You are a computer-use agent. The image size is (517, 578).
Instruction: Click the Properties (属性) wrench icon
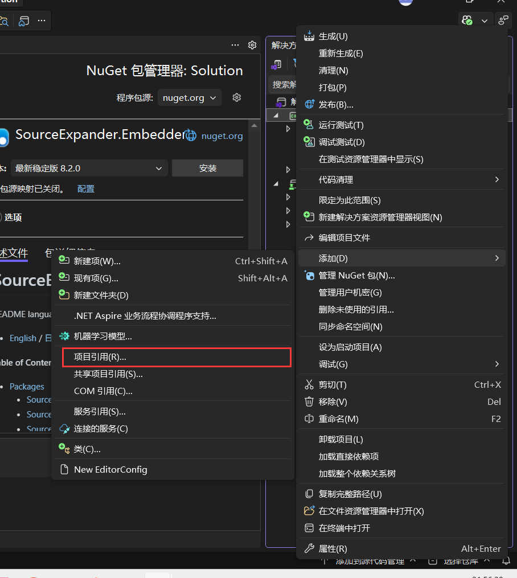coord(309,548)
